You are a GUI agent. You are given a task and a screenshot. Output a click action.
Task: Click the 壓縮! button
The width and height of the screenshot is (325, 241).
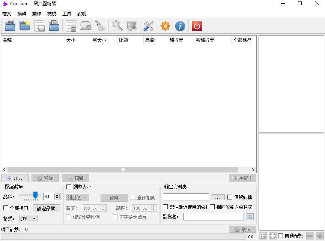tap(242, 178)
